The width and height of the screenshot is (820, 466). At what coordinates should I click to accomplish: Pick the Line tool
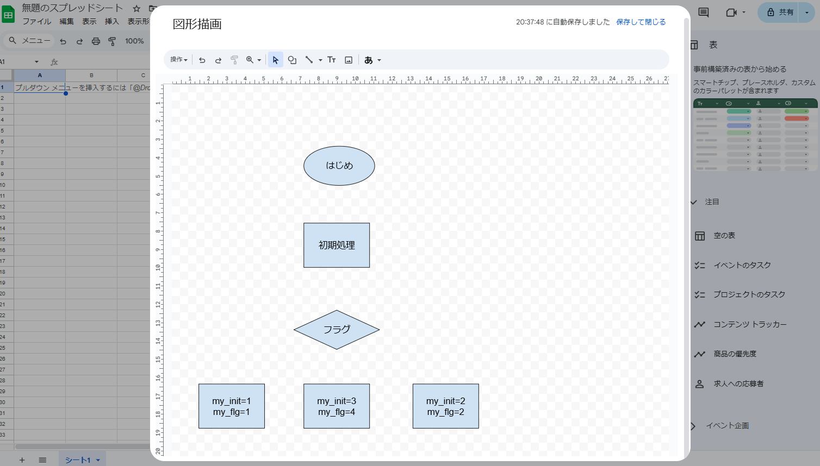point(309,60)
